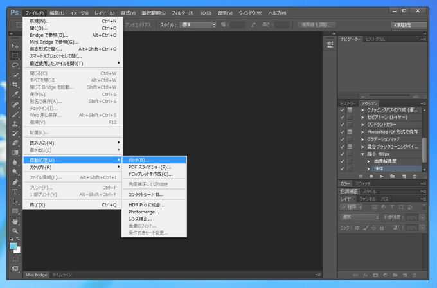This screenshot has height=288, width=437.
Task: Click the foreground color swatch
Action: pos(13,246)
